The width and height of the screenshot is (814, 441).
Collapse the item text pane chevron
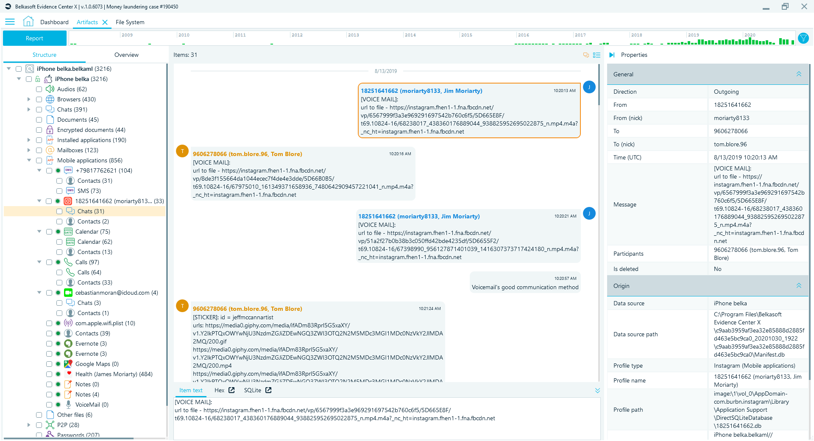pos(597,391)
